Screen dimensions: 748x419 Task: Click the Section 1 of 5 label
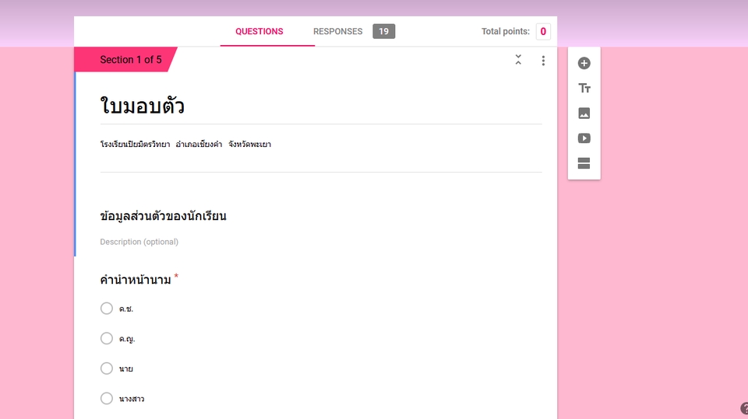131,60
